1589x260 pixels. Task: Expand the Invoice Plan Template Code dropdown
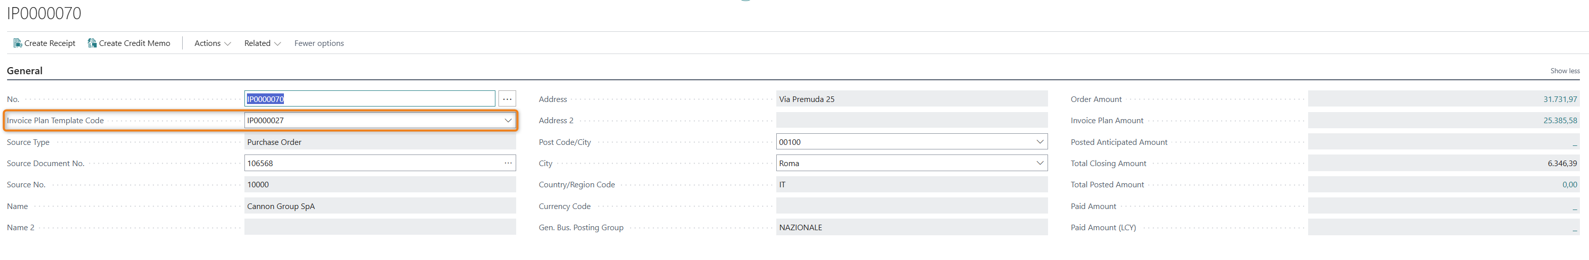pyautogui.click(x=508, y=121)
